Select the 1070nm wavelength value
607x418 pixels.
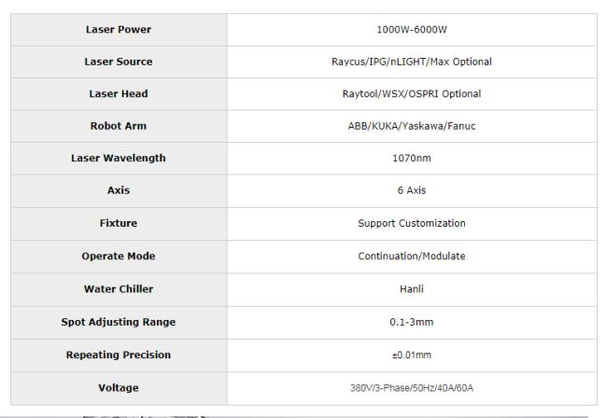(x=412, y=159)
